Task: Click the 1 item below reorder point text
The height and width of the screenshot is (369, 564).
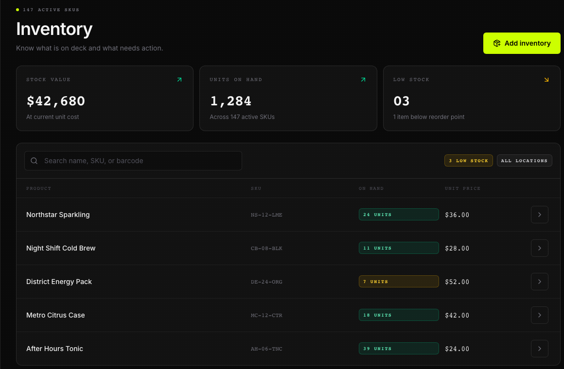Action: point(429,117)
